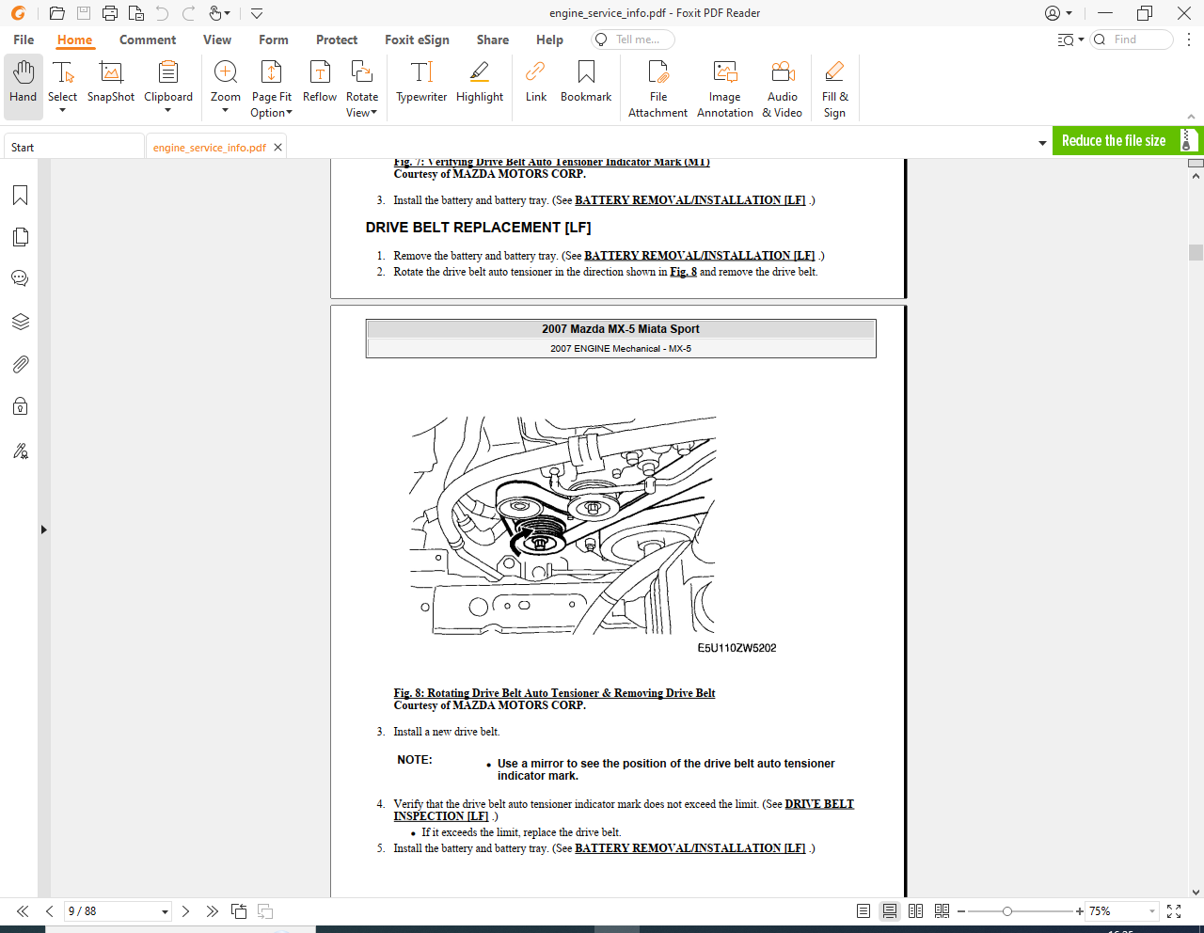Click the SnapShot tool icon
Image resolution: width=1204 pixels, height=933 pixels.
[x=111, y=83]
